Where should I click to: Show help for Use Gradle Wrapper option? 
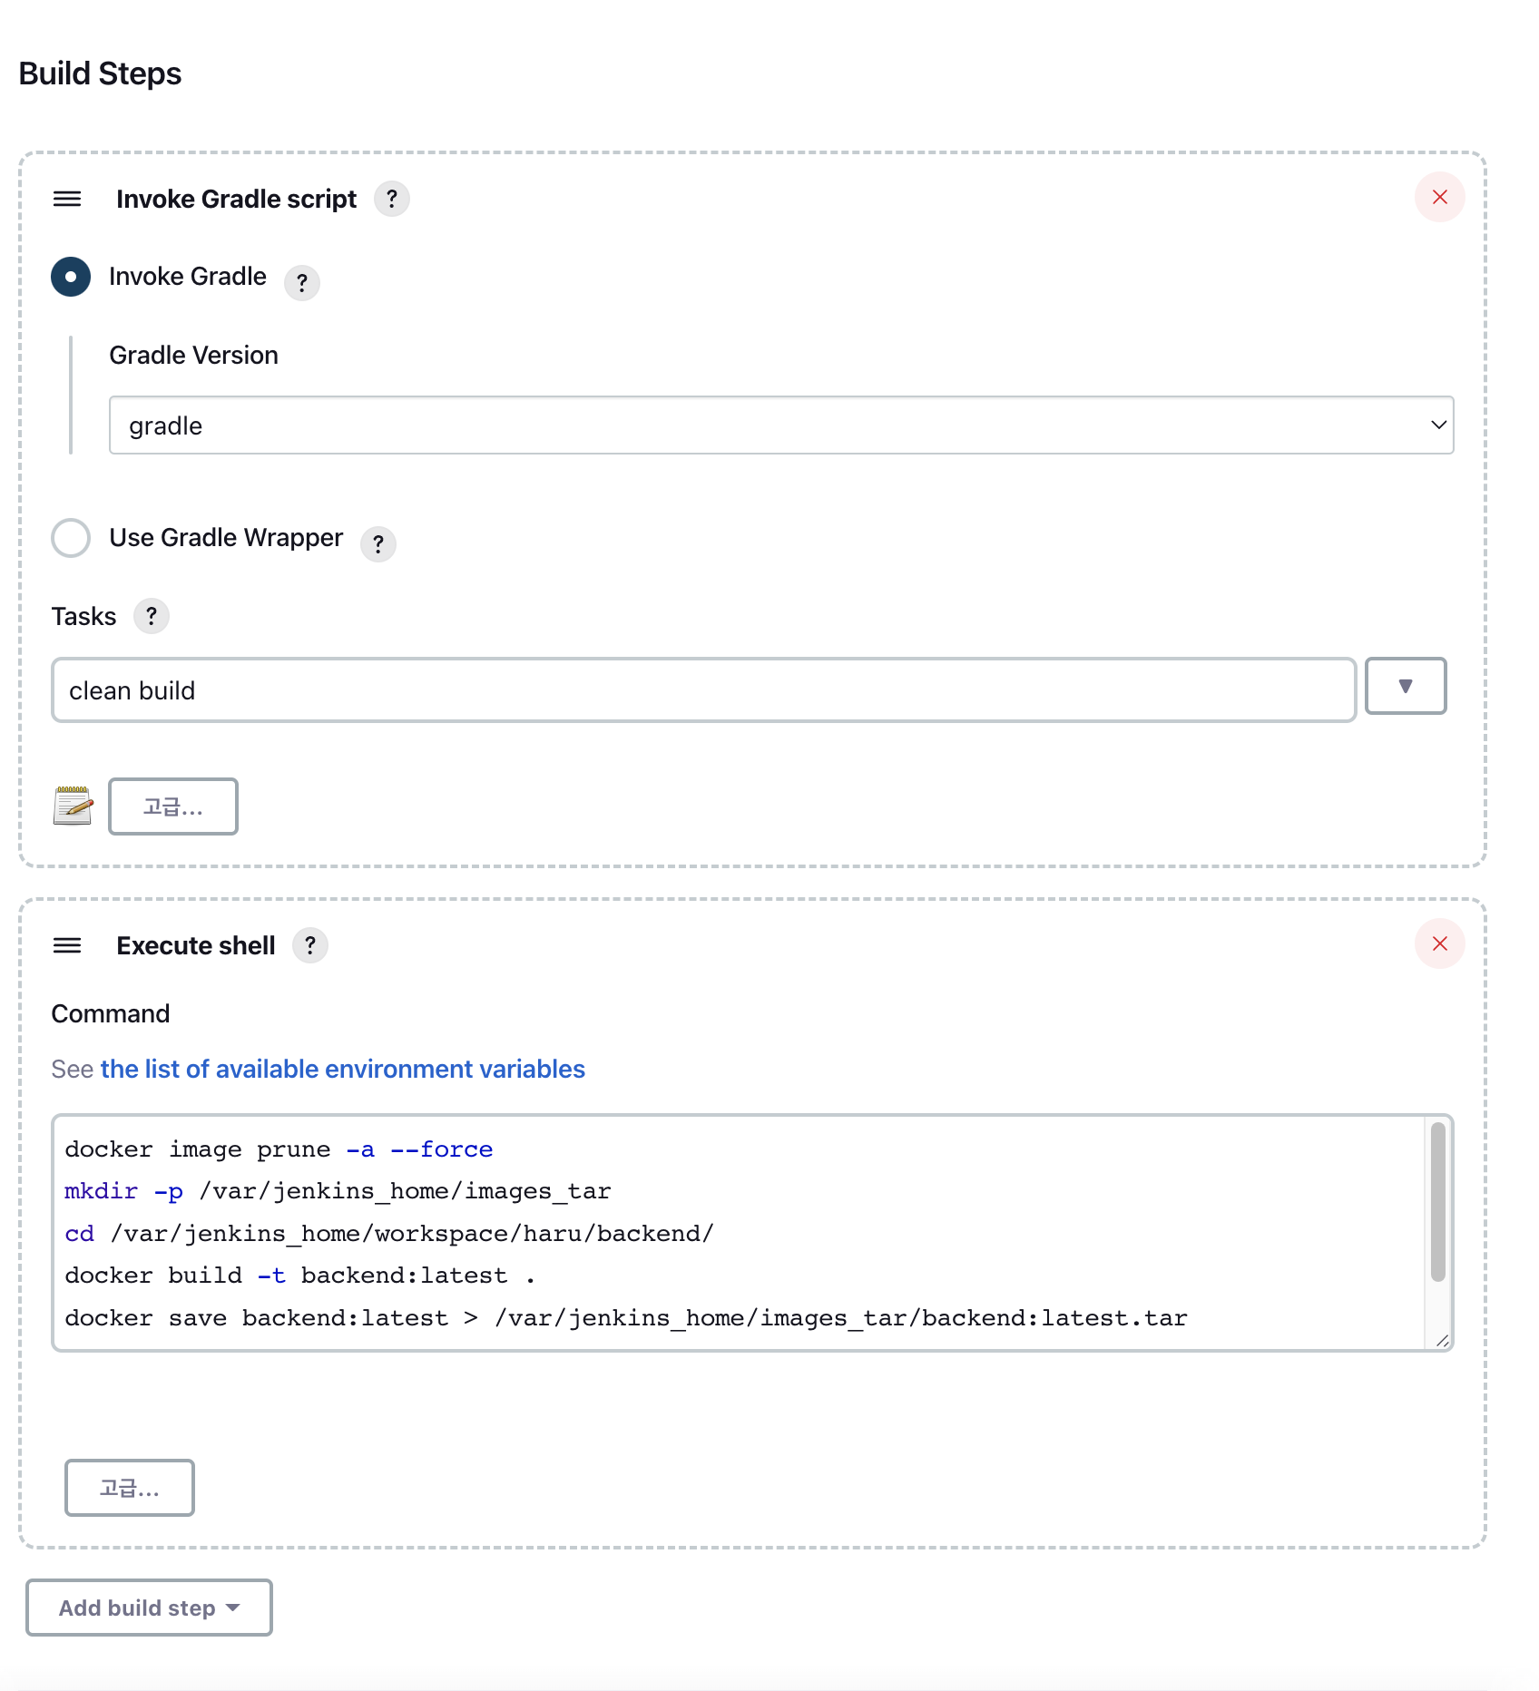point(378,543)
